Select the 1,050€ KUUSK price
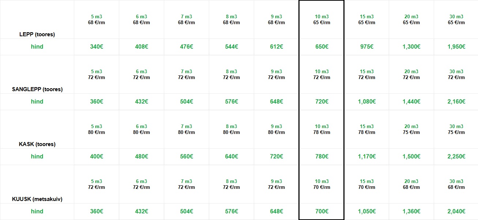Image resolution: width=478 pixels, height=220 pixels. pos(366,212)
